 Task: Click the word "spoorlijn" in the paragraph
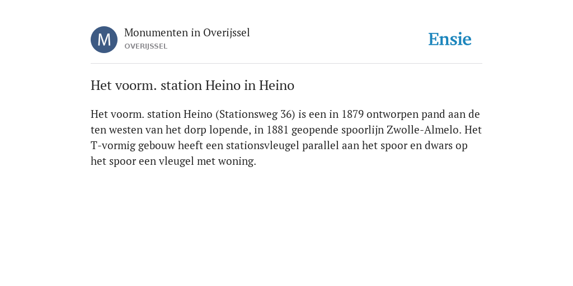[363, 130]
